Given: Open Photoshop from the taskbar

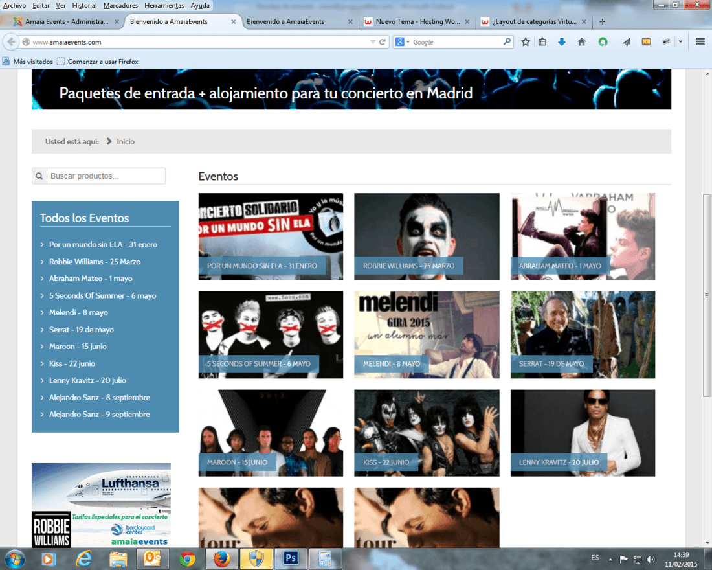Looking at the screenshot, I should tap(291, 558).
